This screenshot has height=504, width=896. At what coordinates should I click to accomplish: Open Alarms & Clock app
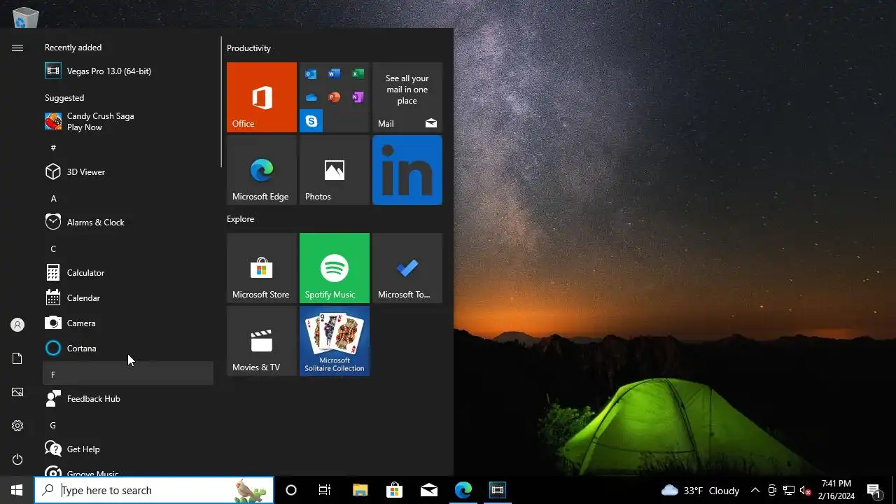pyautogui.click(x=128, y=222)
